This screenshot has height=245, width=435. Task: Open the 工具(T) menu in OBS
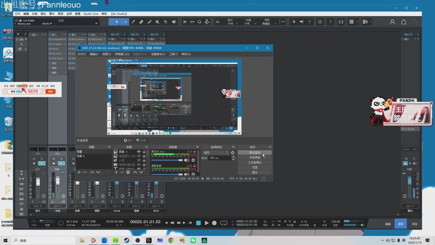(x=173, y=54)
